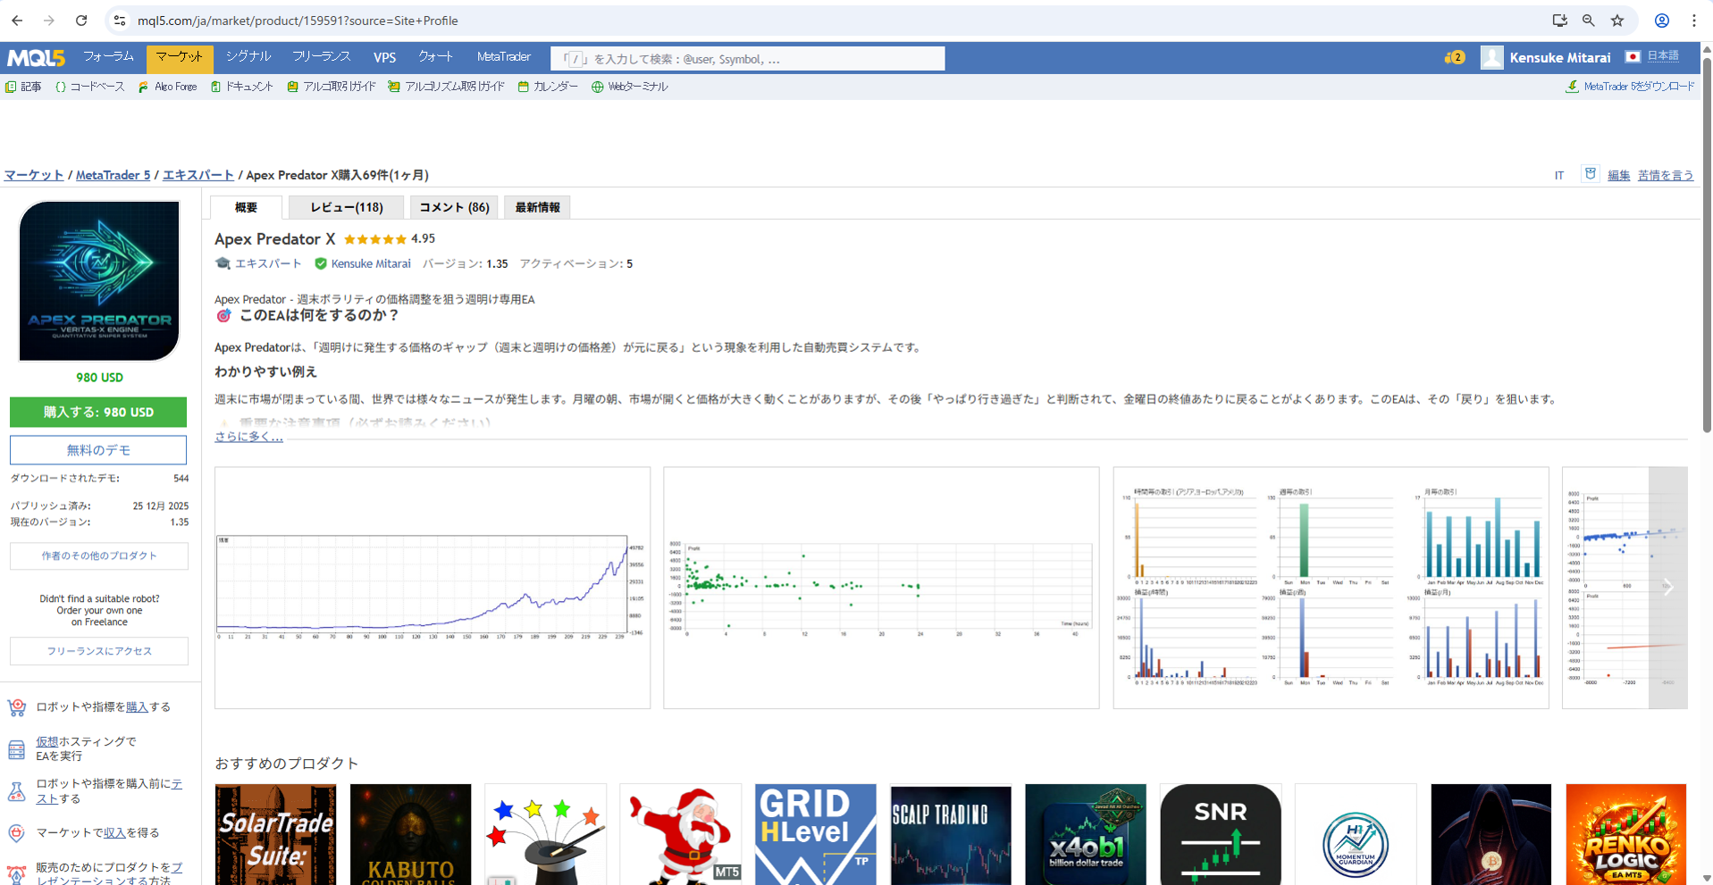The image size is (1713, 885).
Task: Click 無料のデモ button
Action: 98,450
